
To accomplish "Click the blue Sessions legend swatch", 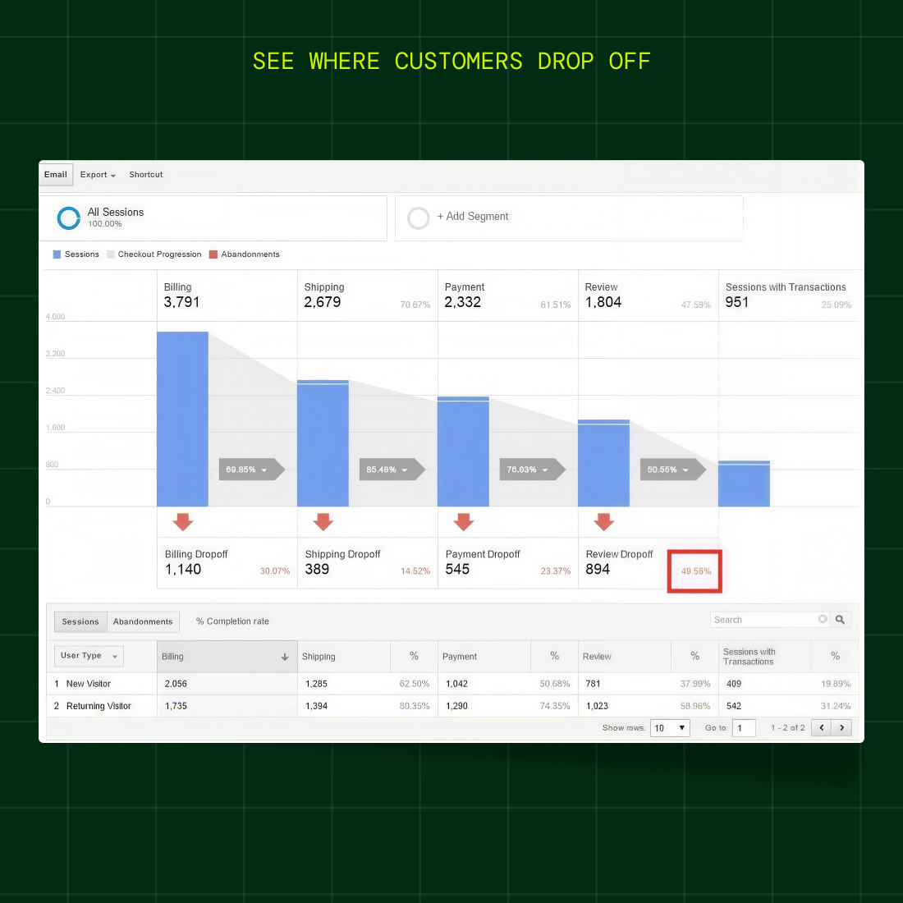I will tap(57, 254).
